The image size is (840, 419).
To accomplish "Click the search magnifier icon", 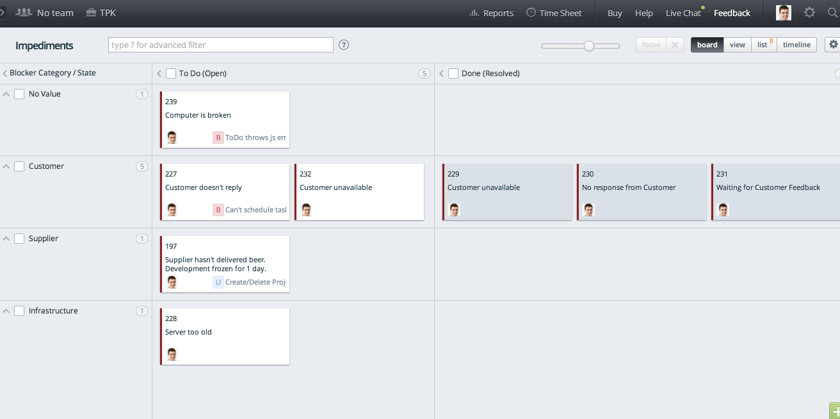I will coord(834,12).
